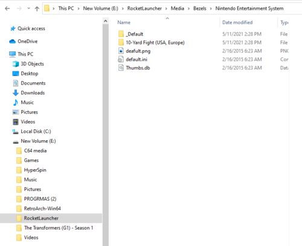Open PROGRMAS (2) folder in sidebar

click(x=40, y=199)
